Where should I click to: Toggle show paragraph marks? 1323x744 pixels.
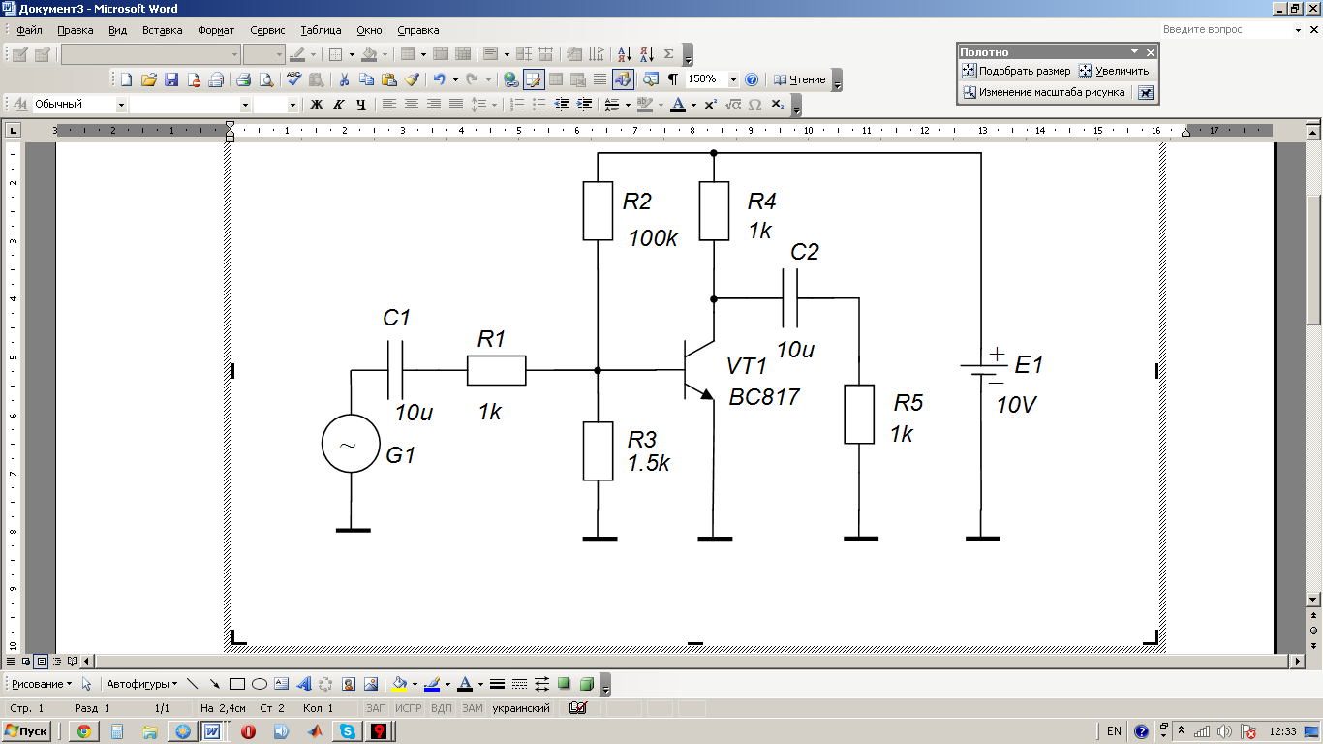[x=672, y=79]
